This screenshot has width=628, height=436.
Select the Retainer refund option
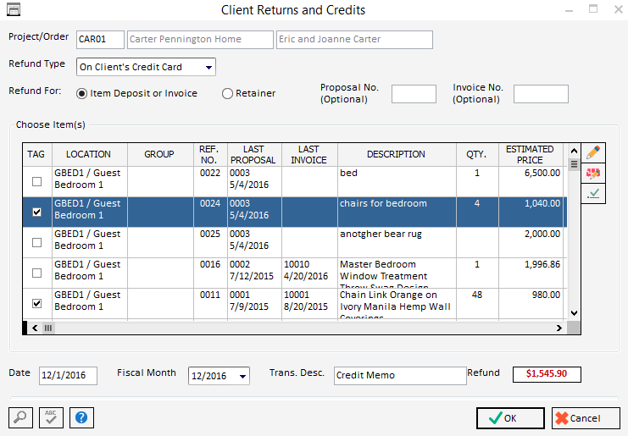click(227, 94)
